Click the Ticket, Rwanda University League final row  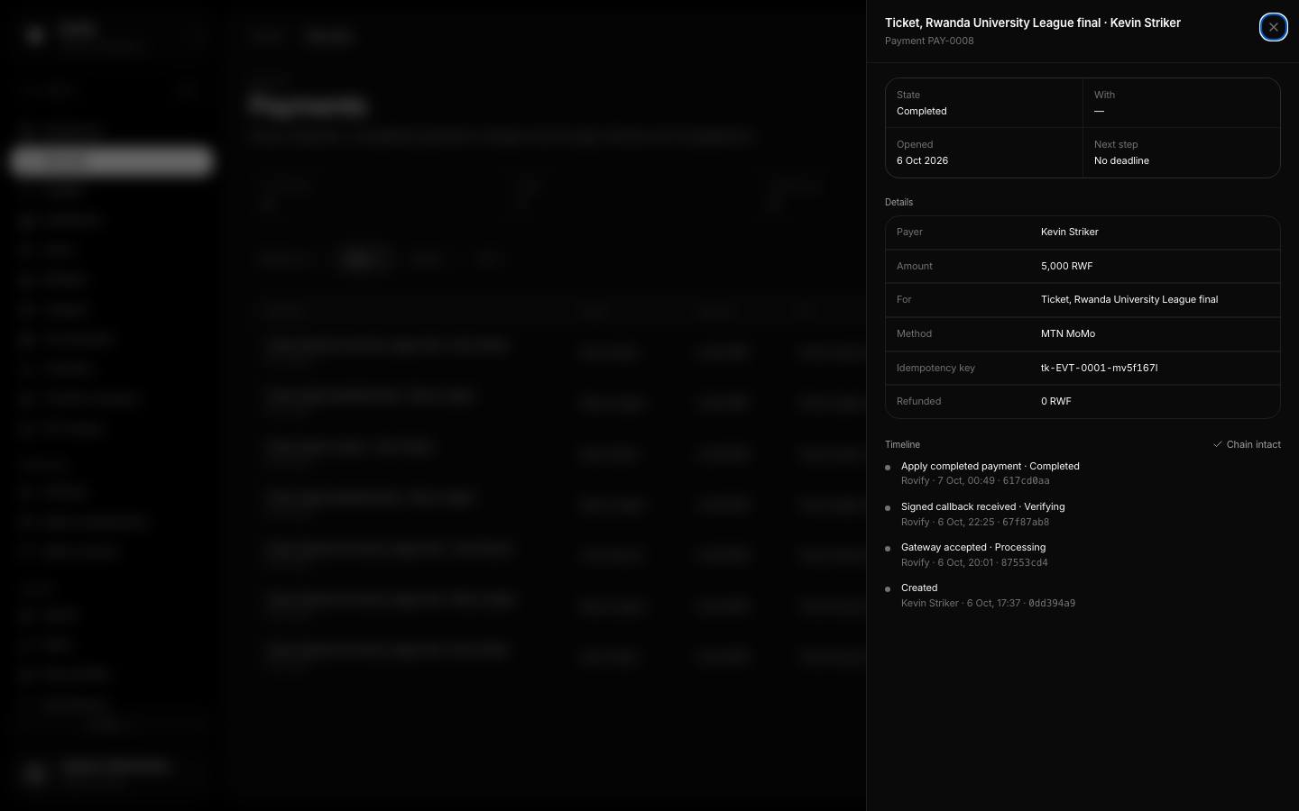[1082, 300]
